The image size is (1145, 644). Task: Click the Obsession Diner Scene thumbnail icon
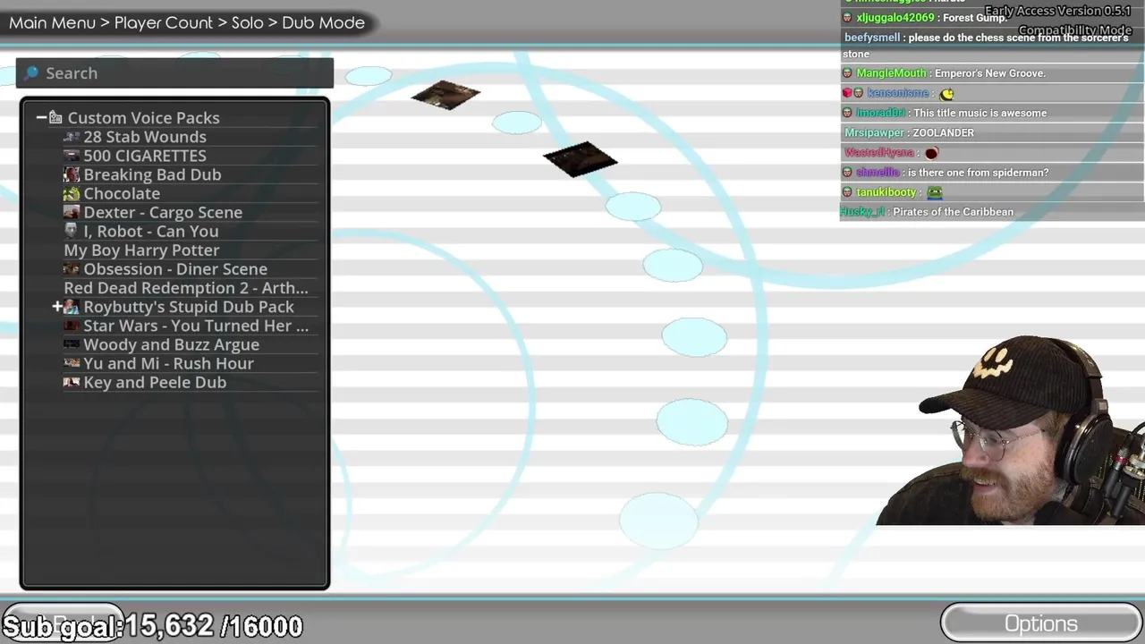click(x=72, y=269)
